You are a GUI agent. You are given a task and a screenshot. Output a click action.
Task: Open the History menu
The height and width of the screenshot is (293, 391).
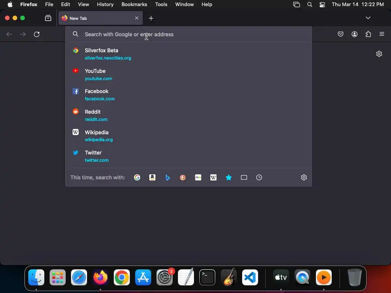click(x=105, y=5)
